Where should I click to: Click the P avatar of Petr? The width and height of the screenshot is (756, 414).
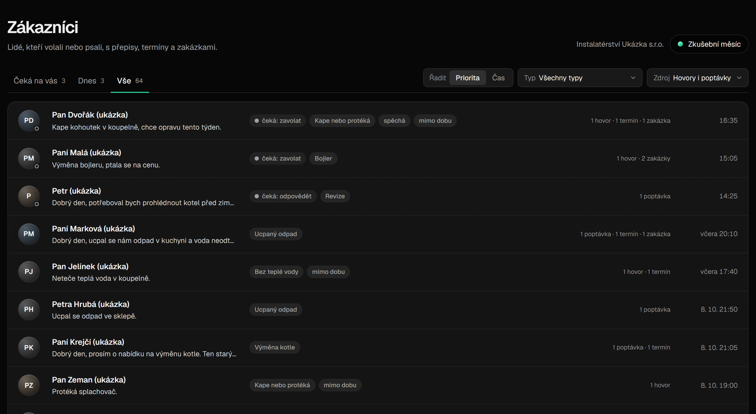coord(29,196)
